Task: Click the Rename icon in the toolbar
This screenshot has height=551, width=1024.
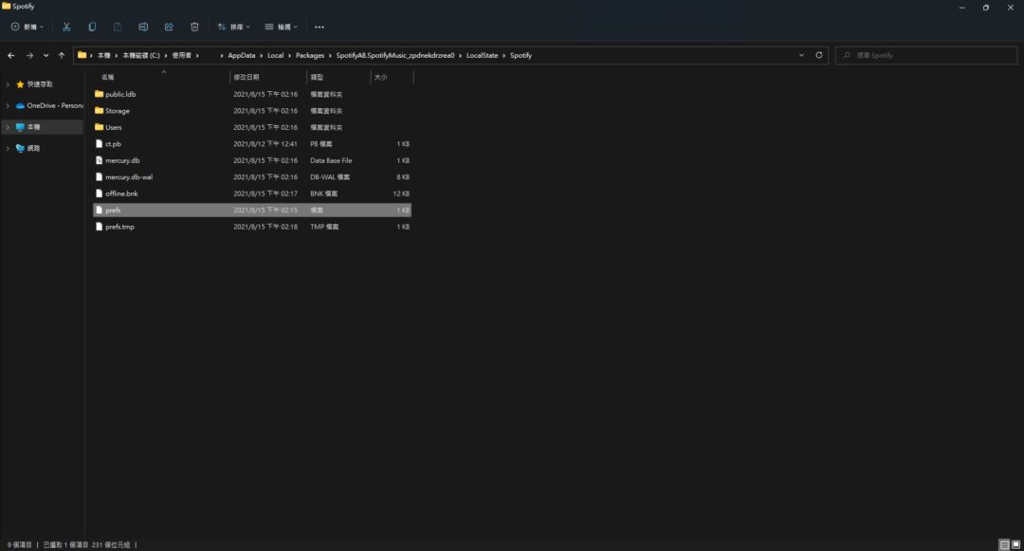Action: click(x=143, y=27)
